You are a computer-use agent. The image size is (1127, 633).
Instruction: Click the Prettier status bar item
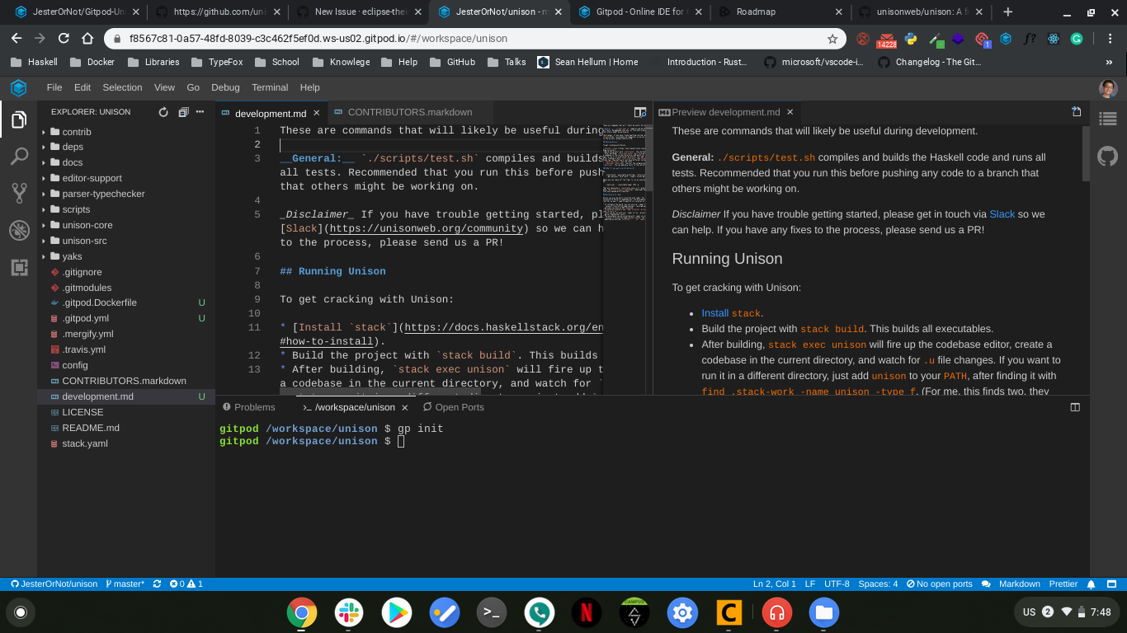coord(1063,584)
